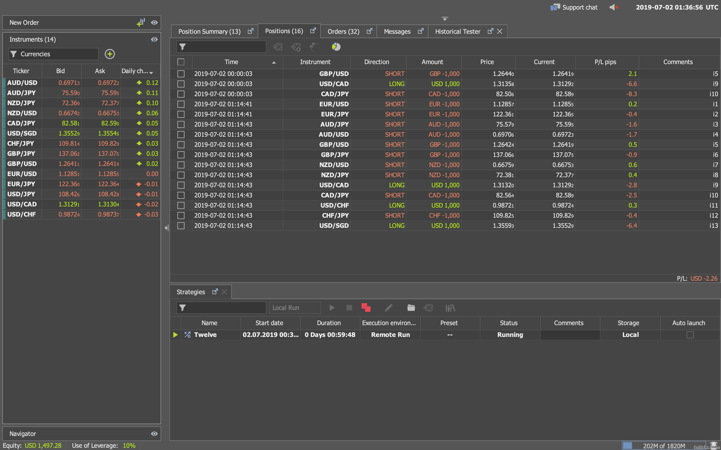The width and height of the screenshot is (721, 450).
Task: Toggle New Order panel visibility eye
Action: point(154,22)
